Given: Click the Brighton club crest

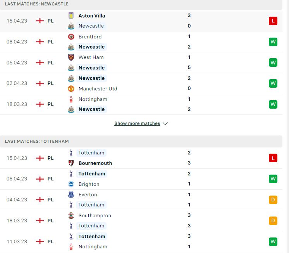Looking at the screenshot, I should (x=71, y=184).
